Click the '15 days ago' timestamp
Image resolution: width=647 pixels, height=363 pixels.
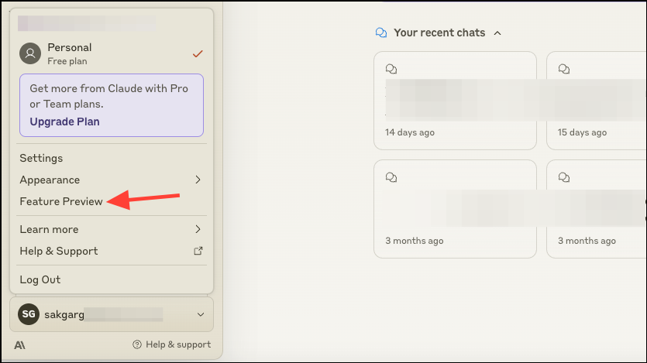pos(582,132)
